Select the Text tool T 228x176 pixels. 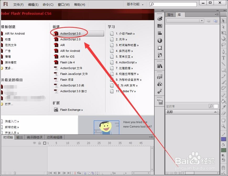click(x=223, y=58)
